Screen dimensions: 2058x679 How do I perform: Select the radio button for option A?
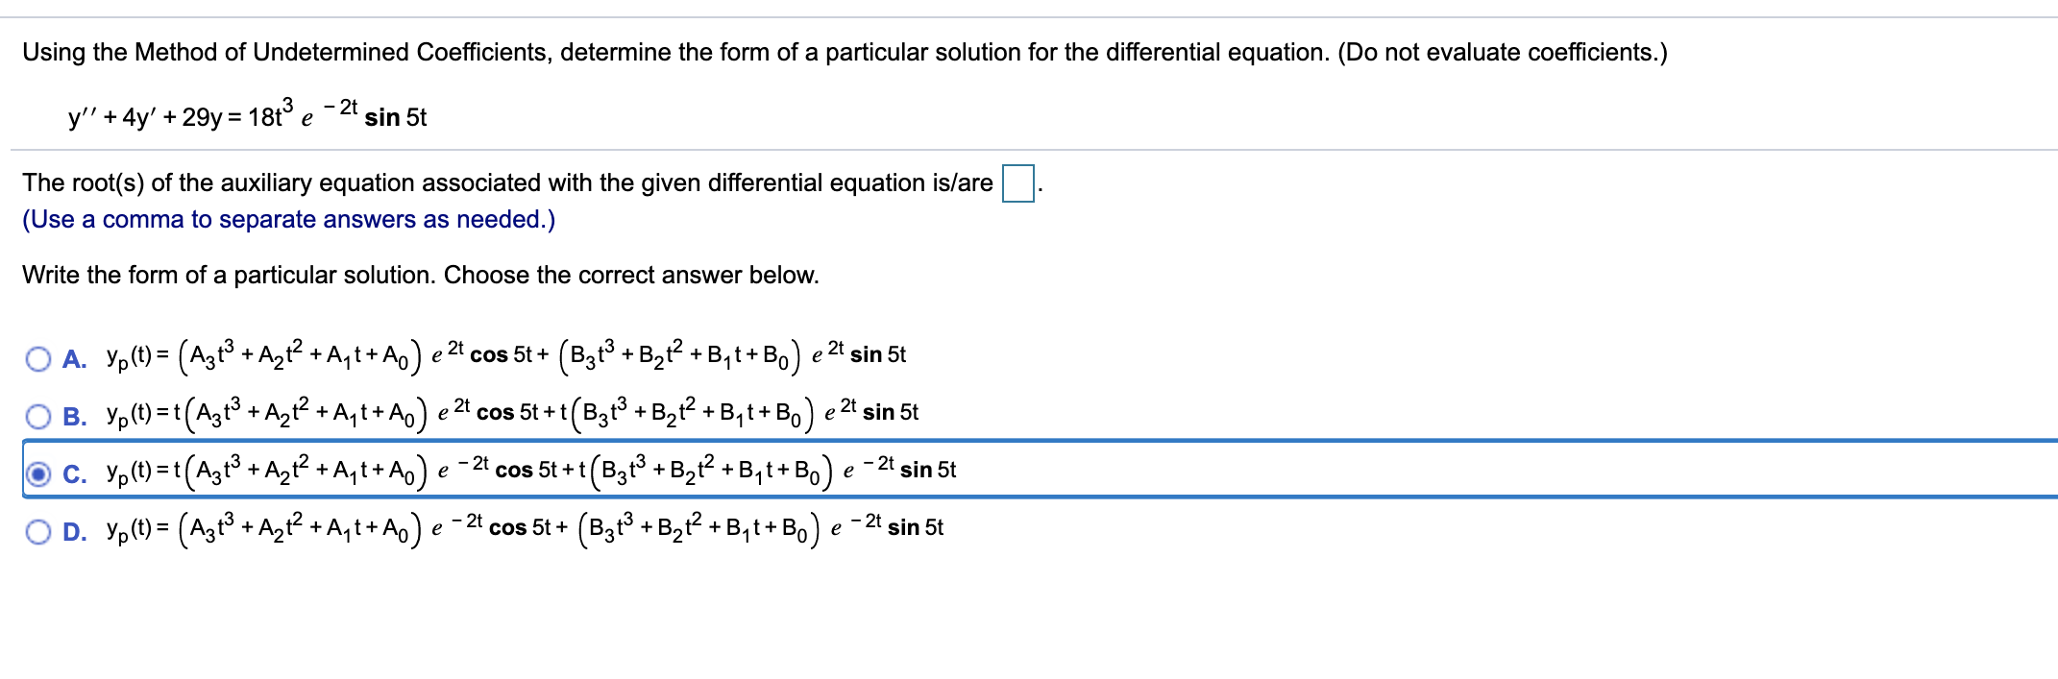click(38, 359)
